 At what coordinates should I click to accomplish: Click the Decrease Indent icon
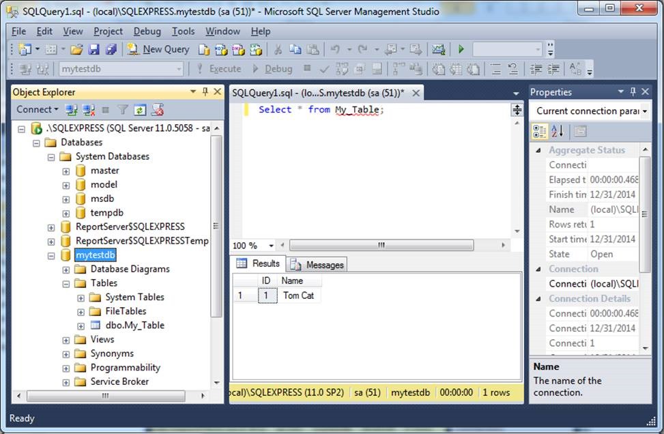(x=536, y=69)
